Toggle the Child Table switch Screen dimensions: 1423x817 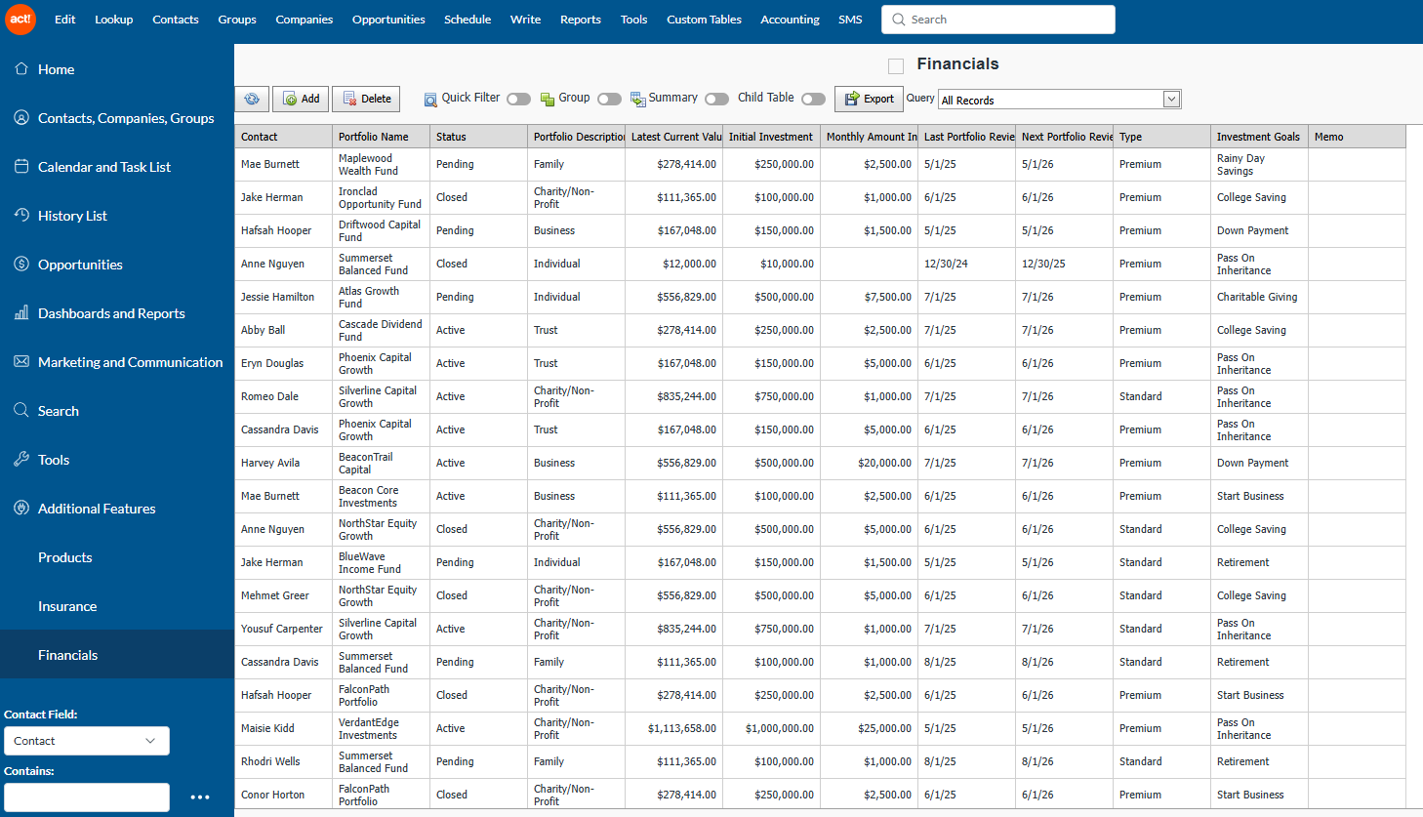tap(813, 99)
